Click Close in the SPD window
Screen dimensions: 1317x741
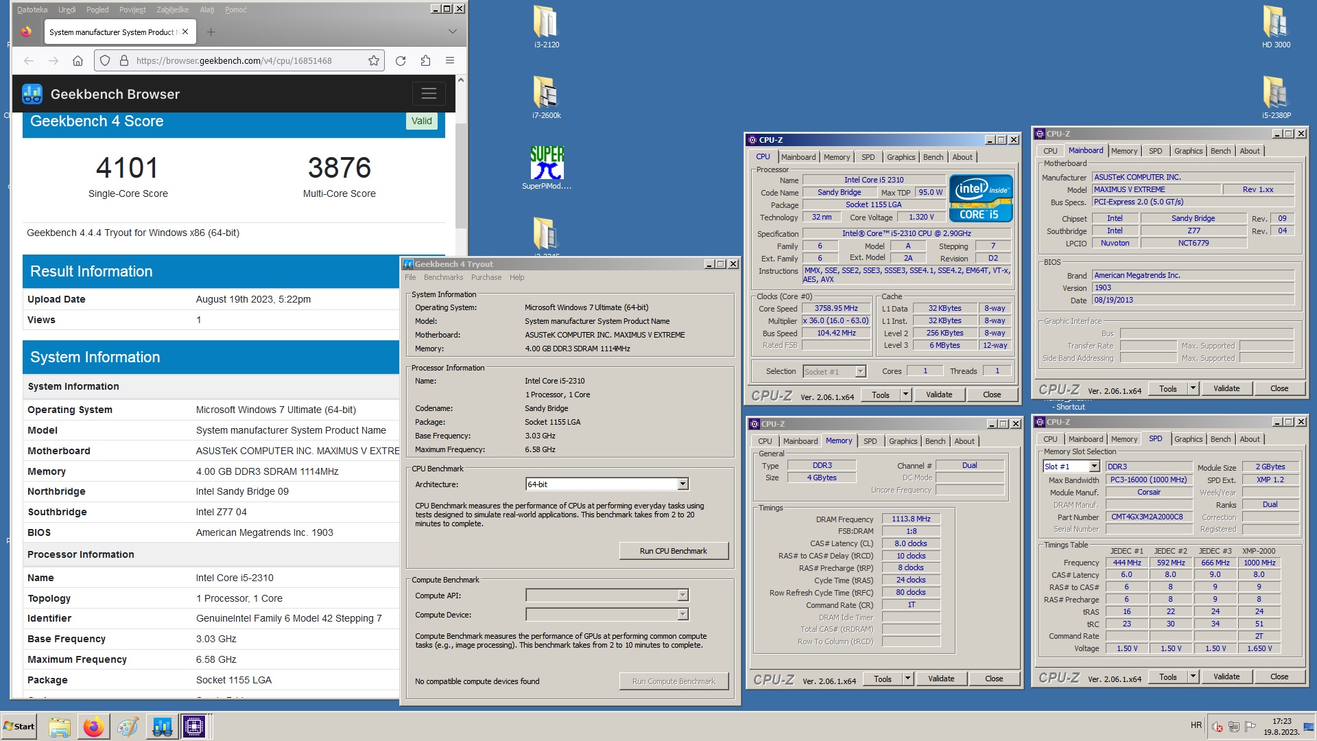click(x=1279, y=677)
